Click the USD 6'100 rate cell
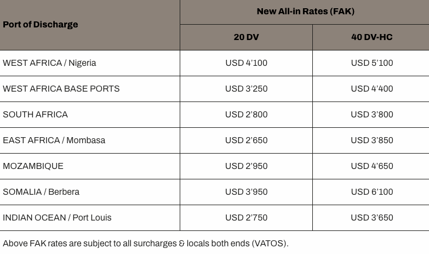This screenshot has width=429, height=254. coord(371,192)
